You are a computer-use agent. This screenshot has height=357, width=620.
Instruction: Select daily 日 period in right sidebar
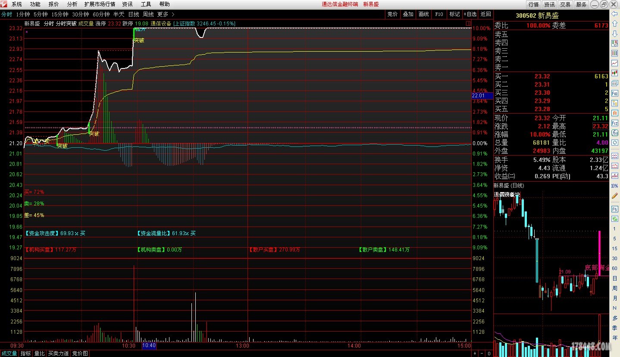(x=615, y=278)
